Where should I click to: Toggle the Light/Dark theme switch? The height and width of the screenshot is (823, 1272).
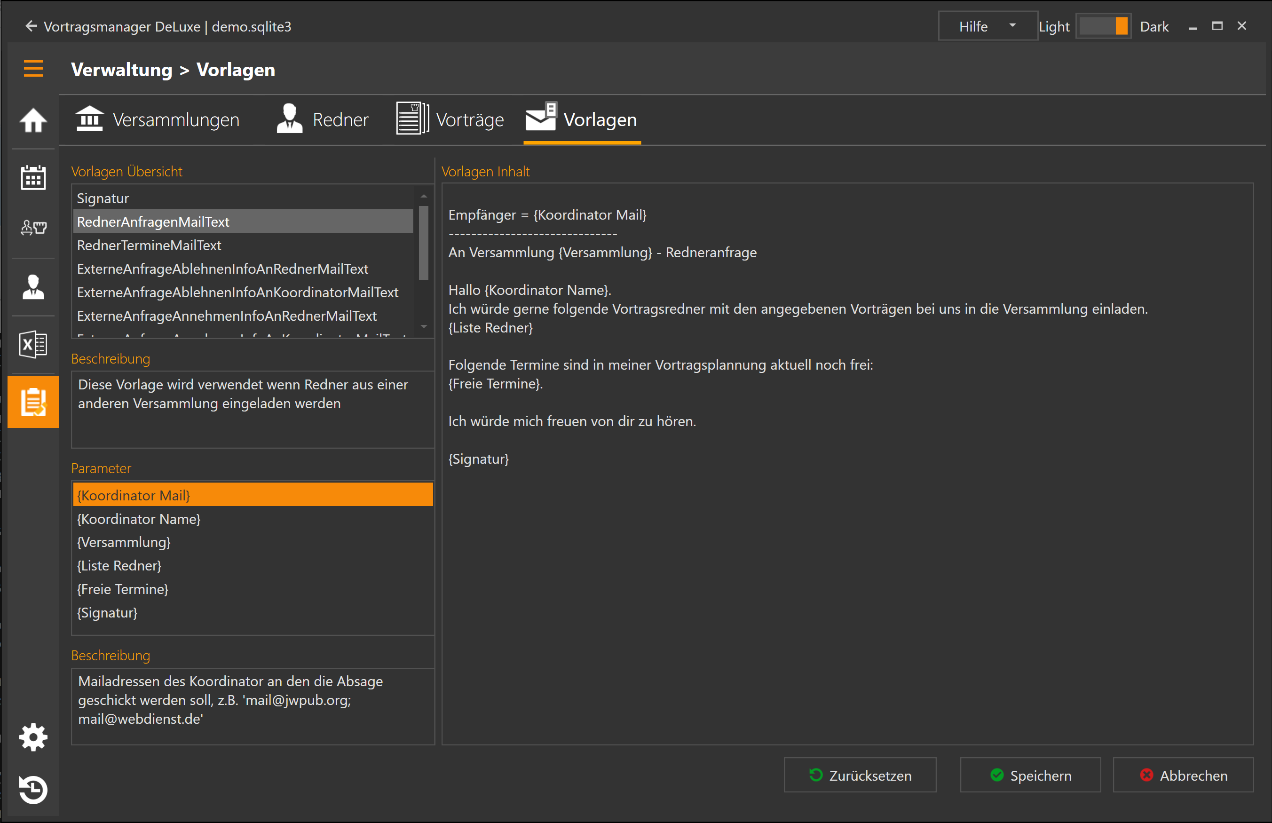pos(1103,26)
